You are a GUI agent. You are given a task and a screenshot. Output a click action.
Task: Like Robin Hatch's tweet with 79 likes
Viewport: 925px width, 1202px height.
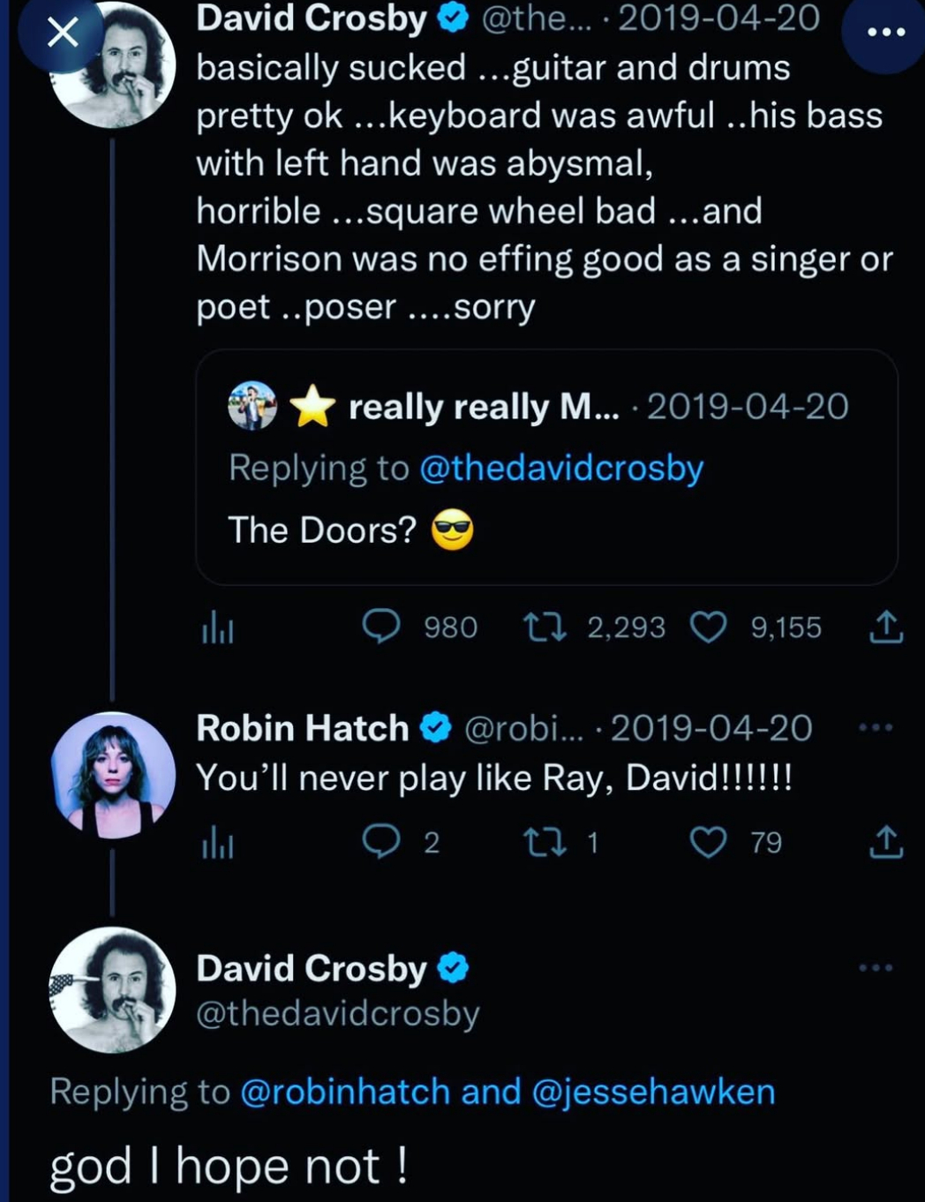point(708,843)
